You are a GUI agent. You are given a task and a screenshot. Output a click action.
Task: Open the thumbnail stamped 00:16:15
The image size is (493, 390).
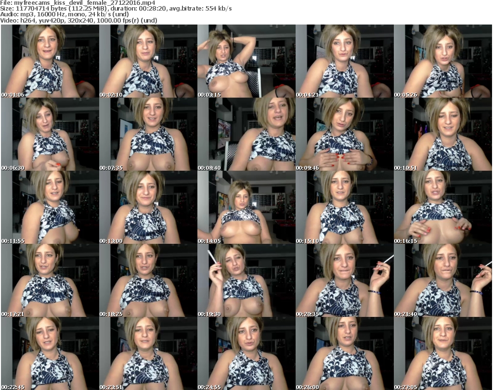pos(443,207)
